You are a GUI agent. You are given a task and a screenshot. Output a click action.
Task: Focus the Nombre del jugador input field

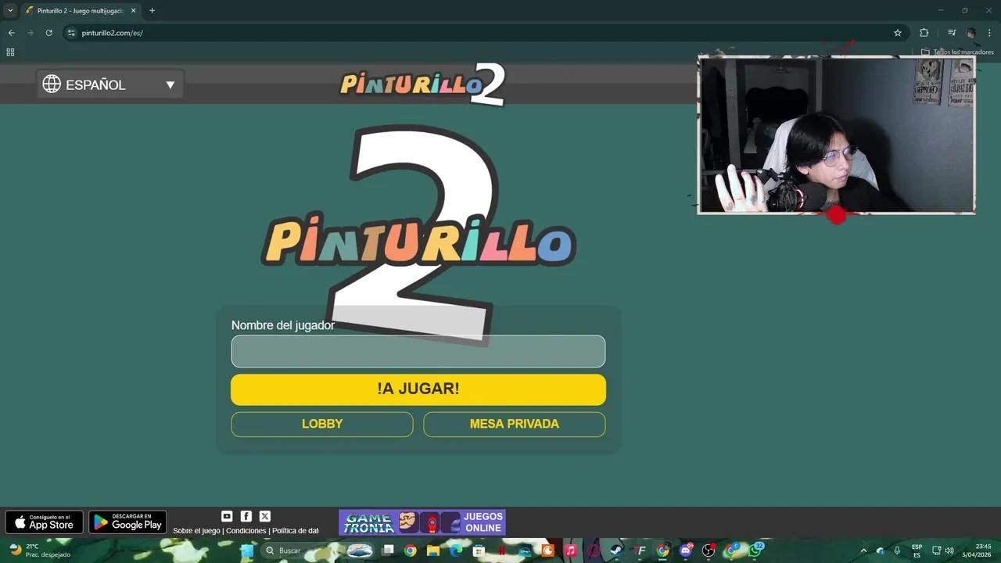pos(418,351)
